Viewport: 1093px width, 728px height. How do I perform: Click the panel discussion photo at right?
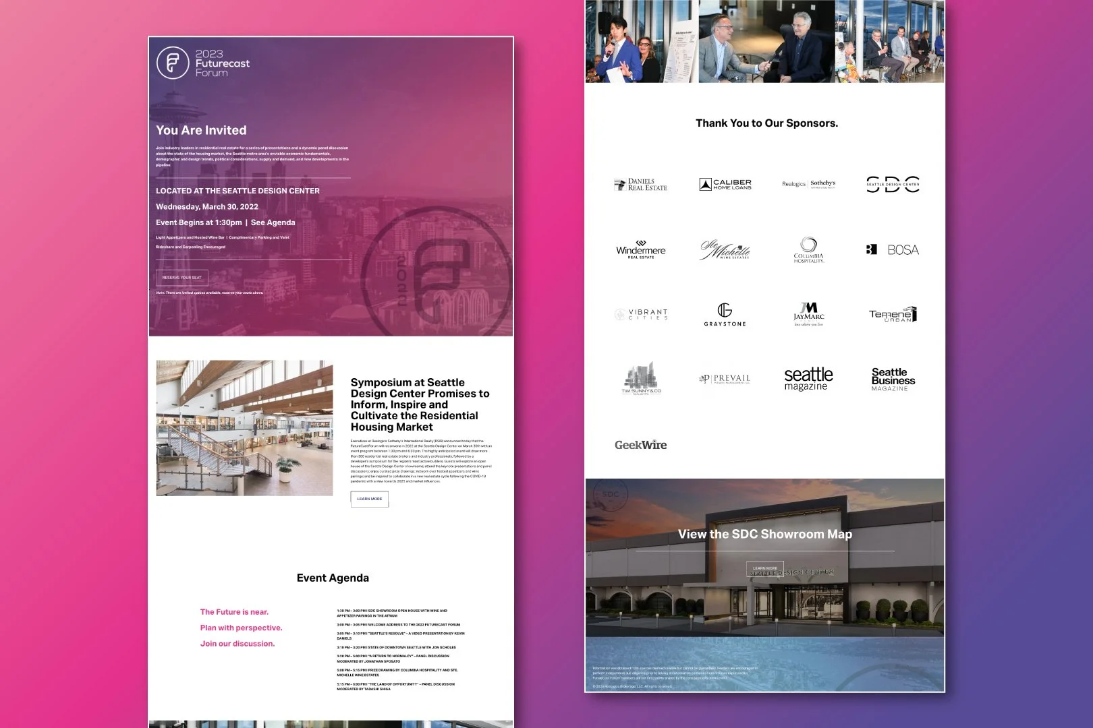[890, 41]
